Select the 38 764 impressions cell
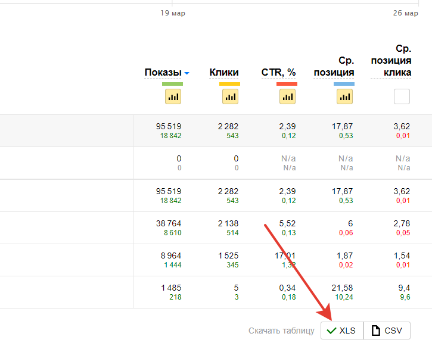Screen dimensions: 432x349 [168, 223]
